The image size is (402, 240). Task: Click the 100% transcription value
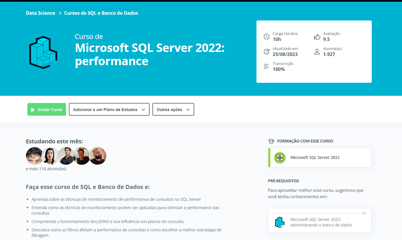coord(279,69)
